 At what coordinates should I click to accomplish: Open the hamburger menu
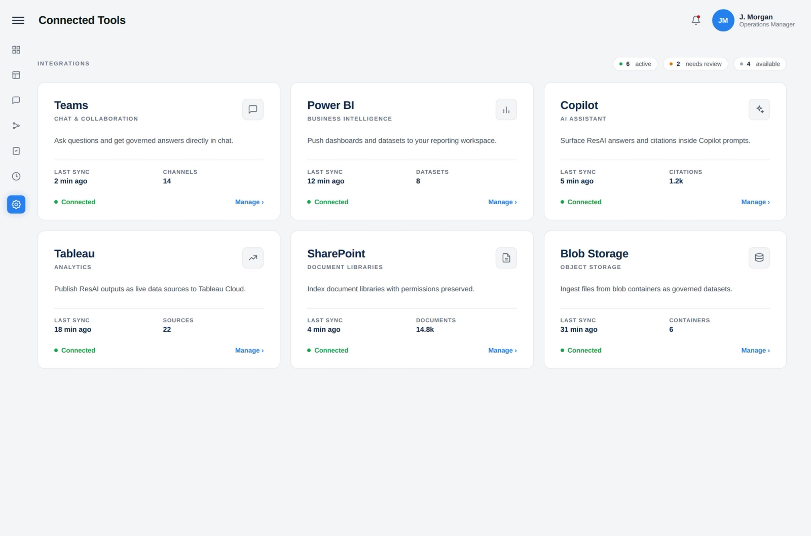18,20
